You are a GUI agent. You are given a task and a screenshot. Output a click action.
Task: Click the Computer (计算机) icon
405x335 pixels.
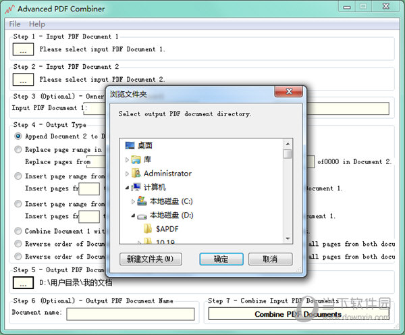(136, 187)
